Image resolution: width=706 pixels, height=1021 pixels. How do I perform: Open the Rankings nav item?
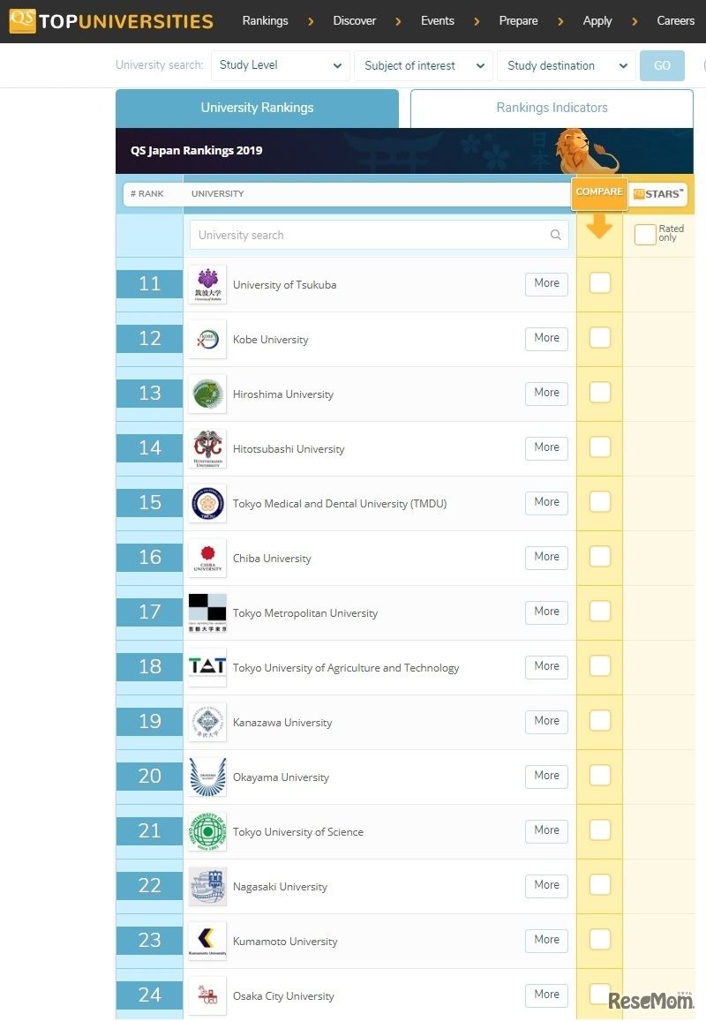point(265,21)
